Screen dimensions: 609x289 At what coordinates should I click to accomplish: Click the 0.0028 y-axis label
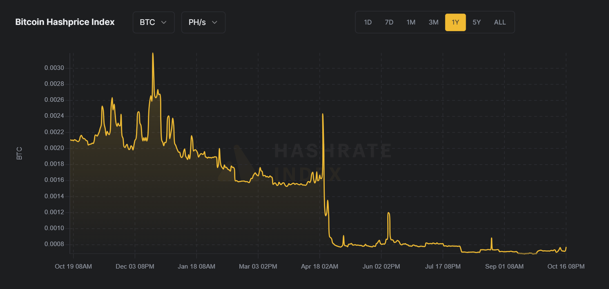[x=54, y=84]
